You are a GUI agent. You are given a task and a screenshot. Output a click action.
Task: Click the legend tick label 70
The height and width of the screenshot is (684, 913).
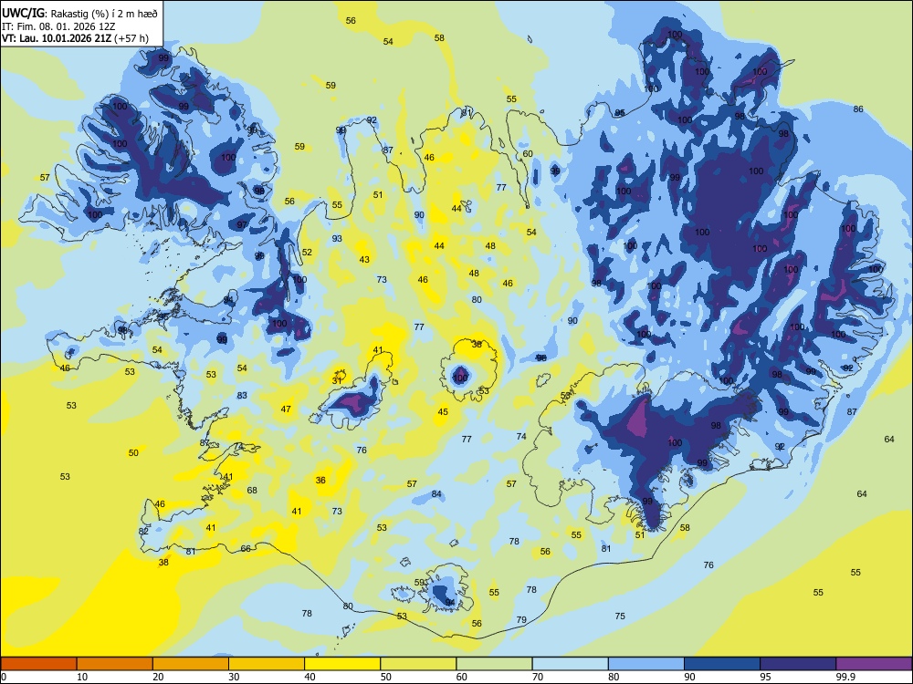click(538, 677)
